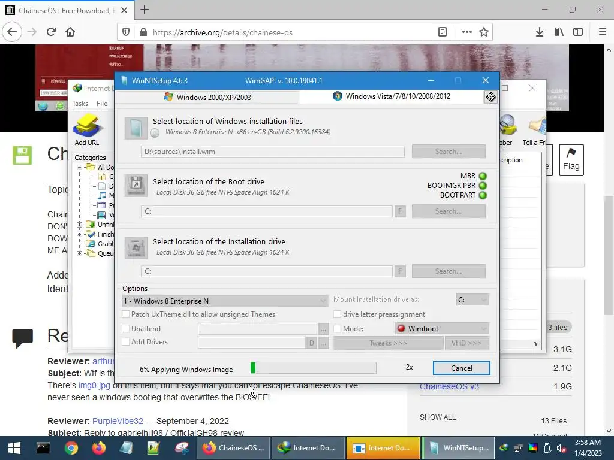The width and height of the screenshot is (614, 460).
Task: Launch Command Prompt from the taskbar
Action: tap(43, 448)
